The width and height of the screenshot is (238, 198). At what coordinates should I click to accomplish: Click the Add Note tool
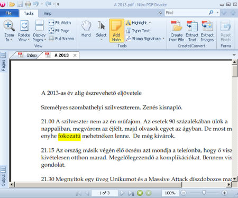click(x=116, y=31)
